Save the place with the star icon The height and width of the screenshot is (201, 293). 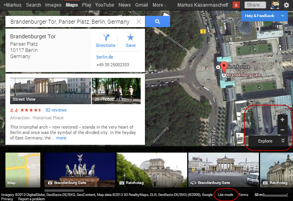pyautogui.click(x=131, y=41)
